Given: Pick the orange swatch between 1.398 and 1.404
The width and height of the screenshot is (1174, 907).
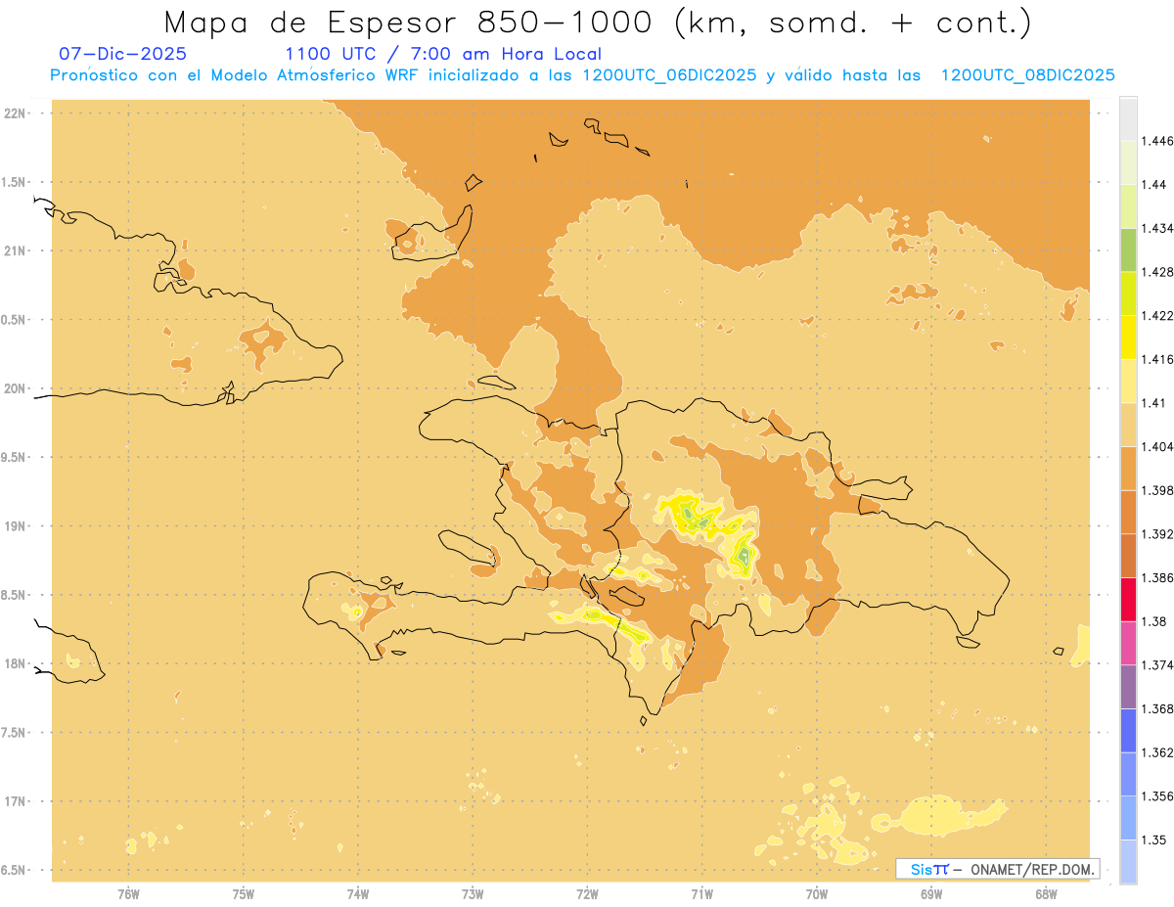Looking at the screenshot, I should (1128, 469).
